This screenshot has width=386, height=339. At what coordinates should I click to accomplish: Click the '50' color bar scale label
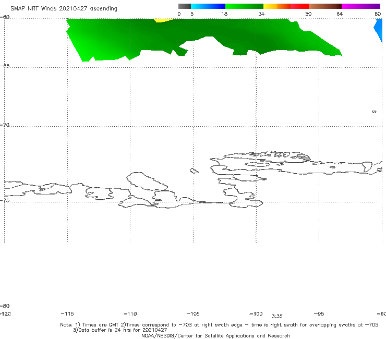point(308,14)
